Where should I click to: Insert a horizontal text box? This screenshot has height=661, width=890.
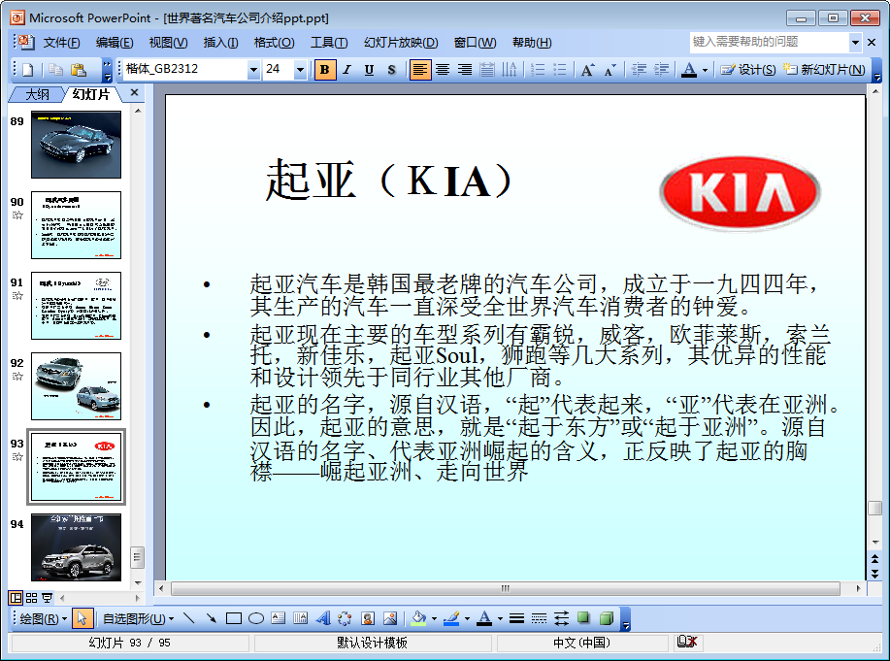point(279,618)
